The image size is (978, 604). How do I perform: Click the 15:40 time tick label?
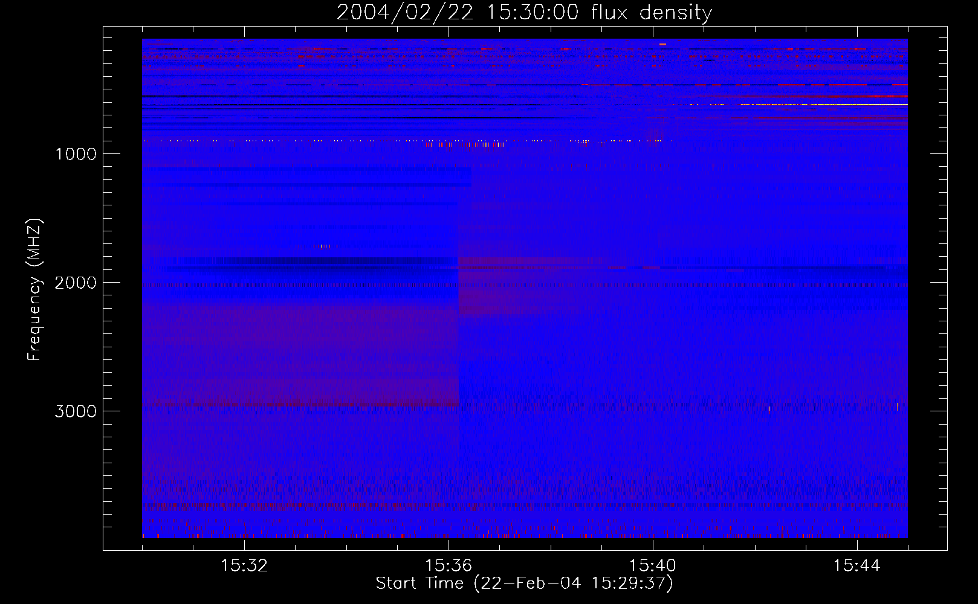pos(652,566)
